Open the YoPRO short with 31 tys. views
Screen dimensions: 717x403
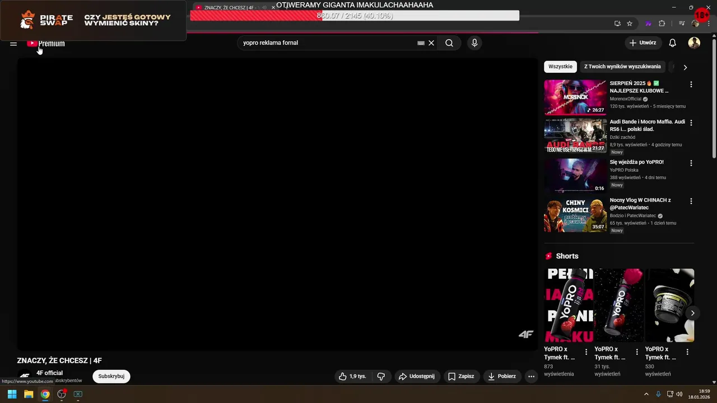[x=619, y=305]
